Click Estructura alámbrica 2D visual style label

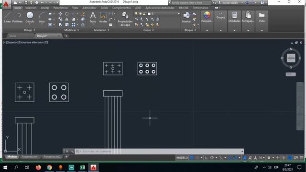[33, 43]
